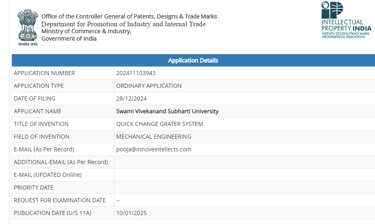Click the REQUEST FOR EXAMINATION DATE label
Image resolution: width=375 pixels, height=224 pixels.
click(60, 200)
